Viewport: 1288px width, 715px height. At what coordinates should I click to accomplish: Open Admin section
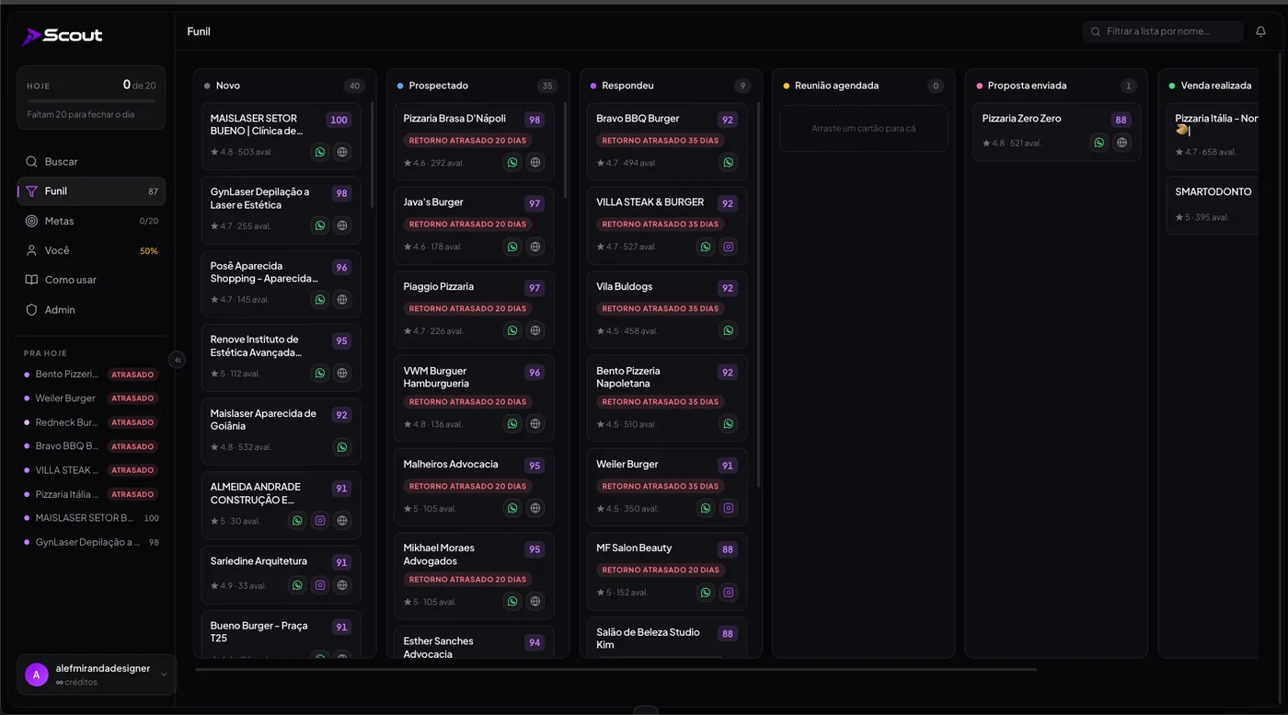(x=91, y=310)
